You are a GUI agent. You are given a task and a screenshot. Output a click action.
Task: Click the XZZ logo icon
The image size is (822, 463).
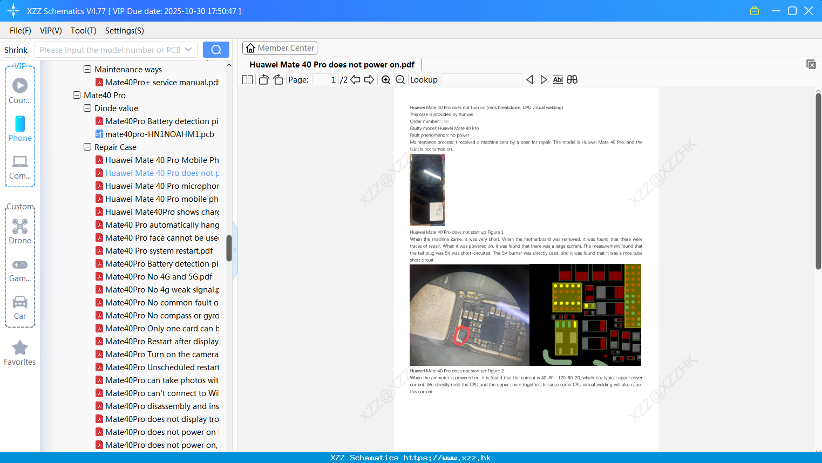click(13, 11)
